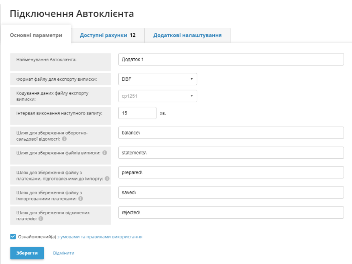Click info icon beside імпортованими платежами field

click(x=81, y=198)
